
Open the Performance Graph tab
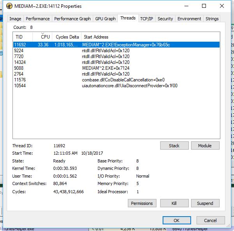(x=72, y=19)
